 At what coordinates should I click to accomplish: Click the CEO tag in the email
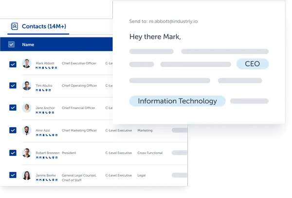tap(252, 64)
